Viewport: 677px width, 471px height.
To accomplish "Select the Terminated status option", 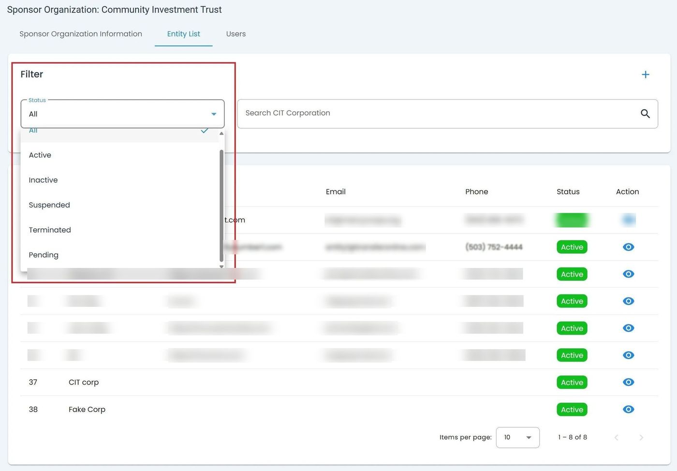I will (50, 230).
